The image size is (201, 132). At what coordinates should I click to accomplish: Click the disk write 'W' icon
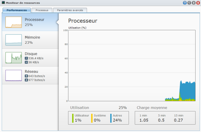click(x=26, y=62)
